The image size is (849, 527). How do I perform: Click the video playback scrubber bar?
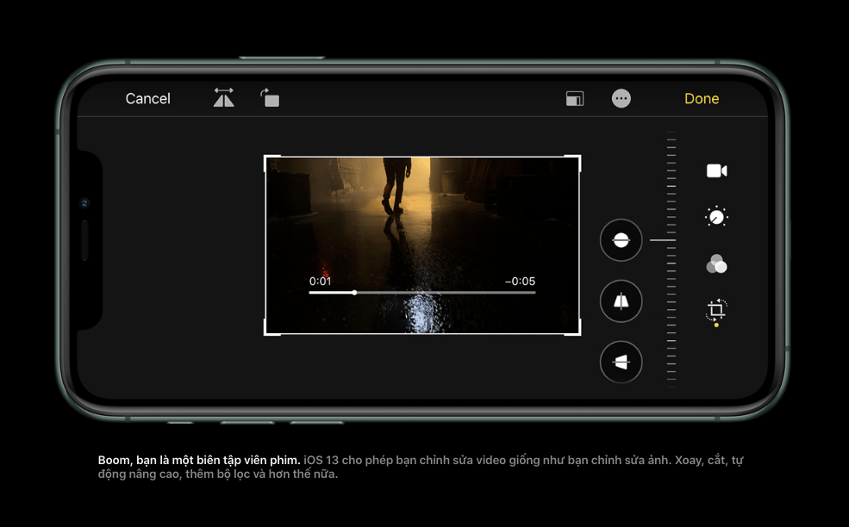point(422,293)
